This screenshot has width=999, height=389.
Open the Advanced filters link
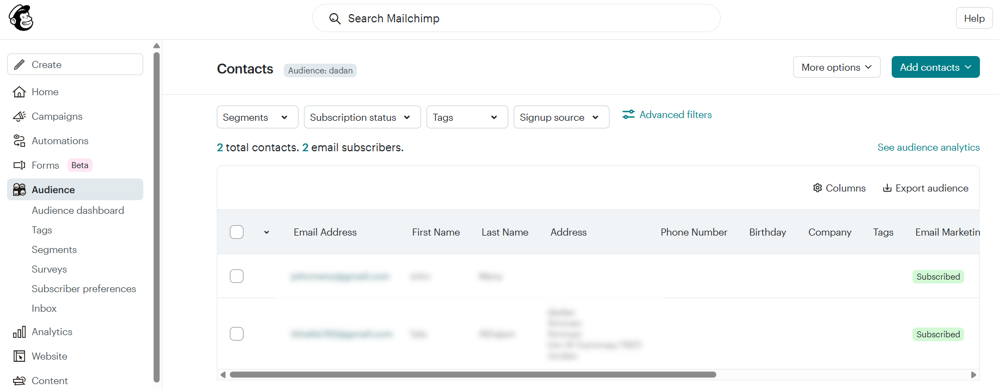tap(667, 115)
